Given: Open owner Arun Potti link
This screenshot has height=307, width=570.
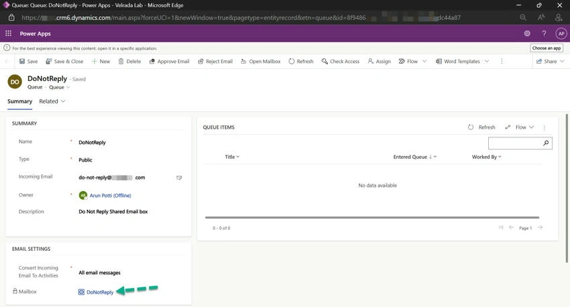Looking at the screenshot, I should (110, 196).
